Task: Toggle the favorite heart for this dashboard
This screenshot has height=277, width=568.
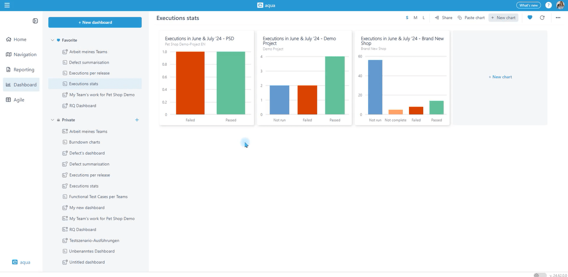Action: (530, 17)
